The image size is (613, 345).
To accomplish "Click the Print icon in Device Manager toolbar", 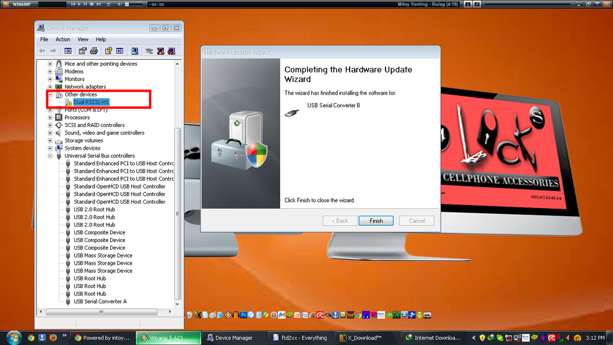I will (x=94, y=51).
